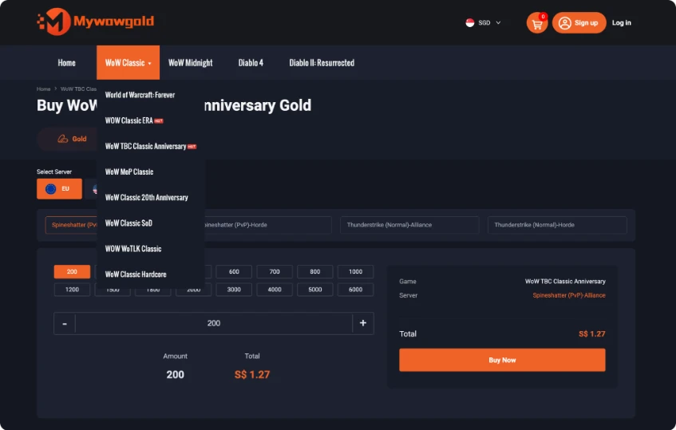Click the Gold coins icon tab
This screenshot has height=430, width=676.
[63, 139]
